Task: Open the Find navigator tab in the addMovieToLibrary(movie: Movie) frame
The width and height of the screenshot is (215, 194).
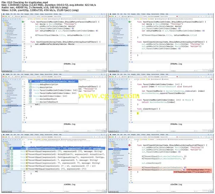Action: 8,19
